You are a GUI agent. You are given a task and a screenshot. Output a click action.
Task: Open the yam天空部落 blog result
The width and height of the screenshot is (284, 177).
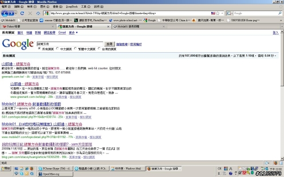click(47, 144)
